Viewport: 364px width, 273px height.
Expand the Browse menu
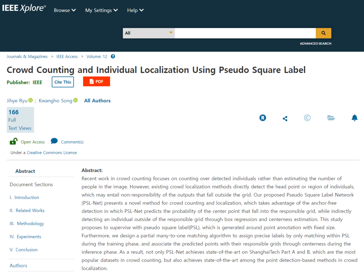(65, 10)
